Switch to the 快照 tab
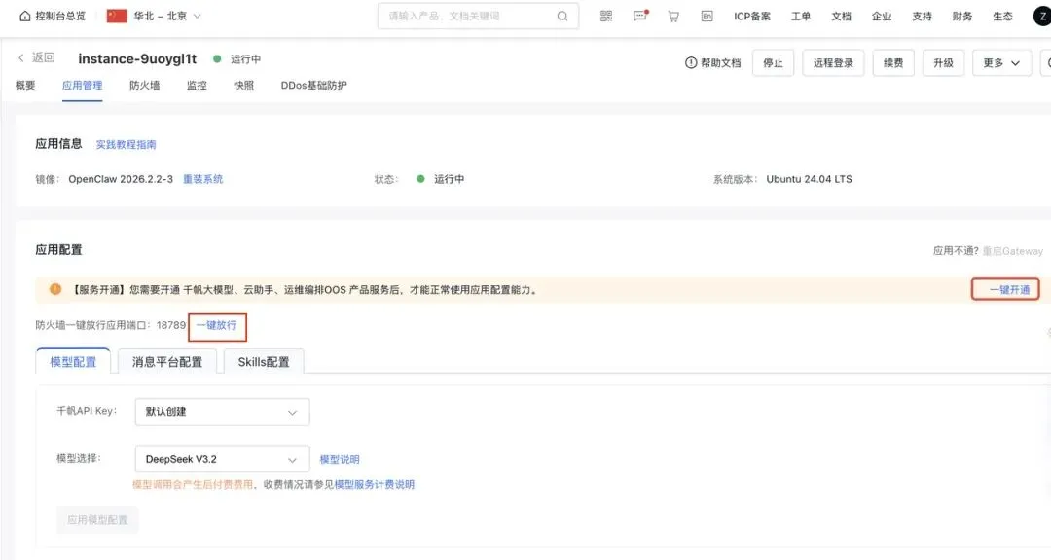This screenshot has width=1051, height=560. pyautogui.click(x=244, y=85)
